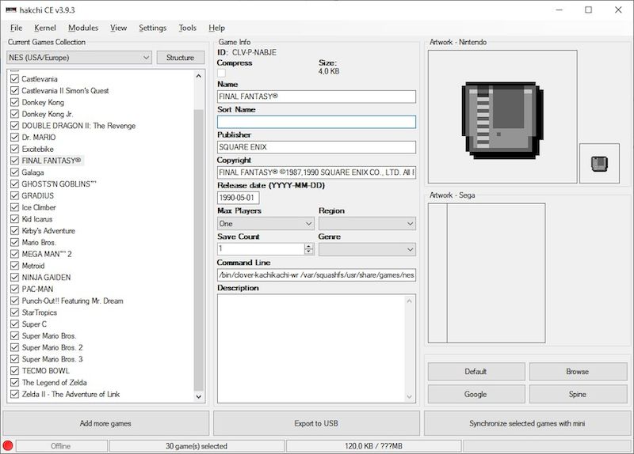The height and width of the screenshot is (454, 634).
Task: Expand the Genre dropdown
Action: [367, 249]
